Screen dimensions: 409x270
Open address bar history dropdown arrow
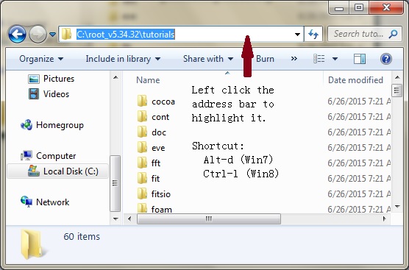tap(297, 34)
